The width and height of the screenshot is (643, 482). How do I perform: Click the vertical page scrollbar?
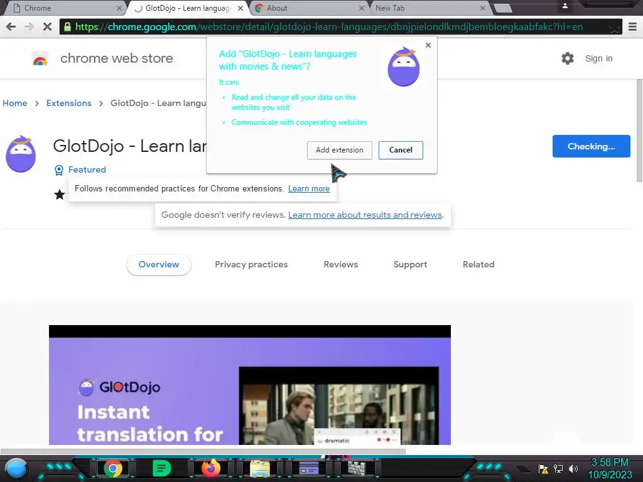(639, 131)
